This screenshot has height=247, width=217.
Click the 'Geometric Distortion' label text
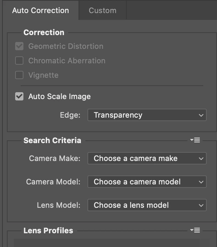pyautogui.click(x=65, y=46)
